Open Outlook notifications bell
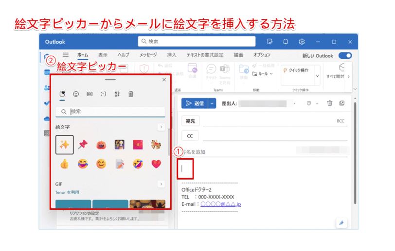 click(x=286, y=42)
